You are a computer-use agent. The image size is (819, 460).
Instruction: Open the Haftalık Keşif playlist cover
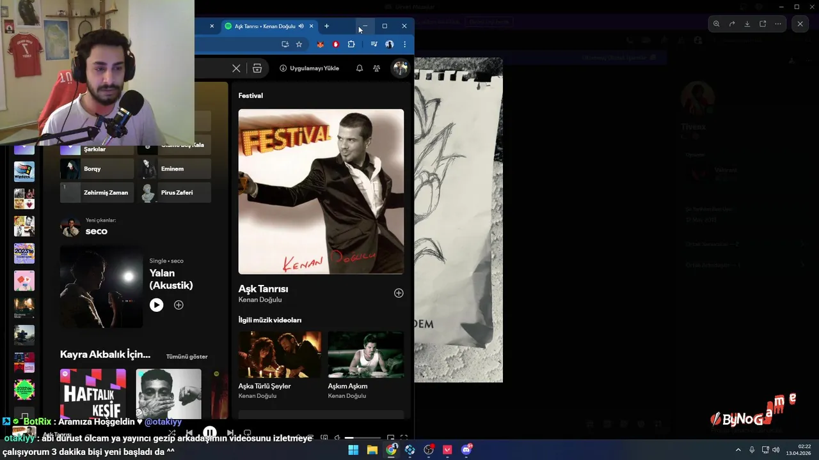click(93, 394)
